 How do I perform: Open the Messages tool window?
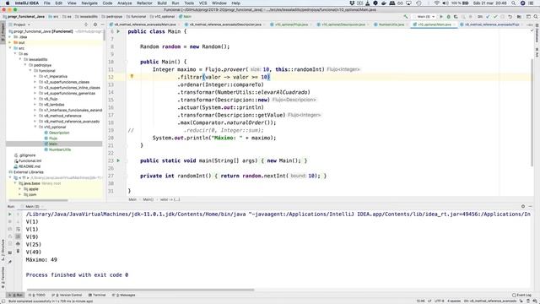click(125, 295)
